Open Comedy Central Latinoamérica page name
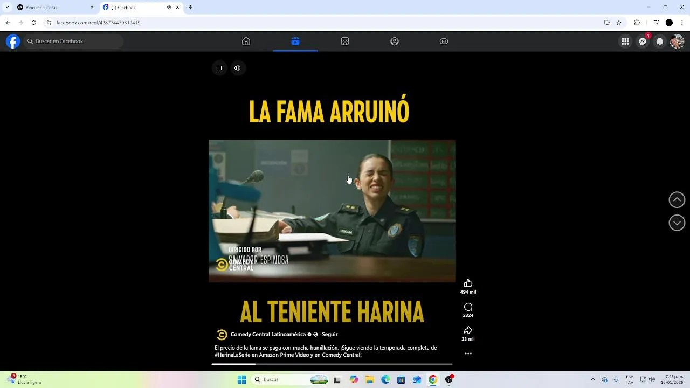 click(x=268, y=335)
